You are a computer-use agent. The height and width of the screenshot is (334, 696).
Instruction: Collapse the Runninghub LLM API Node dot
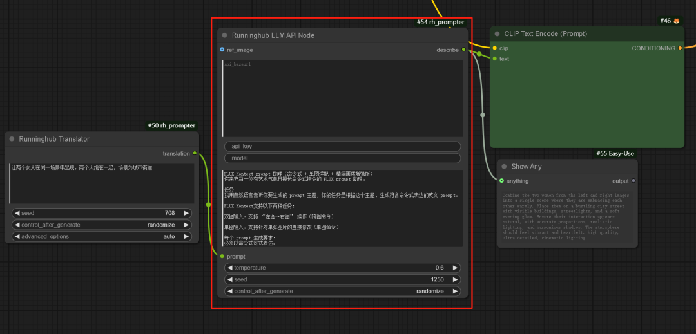pyautogui.click(x=225, y=35)
